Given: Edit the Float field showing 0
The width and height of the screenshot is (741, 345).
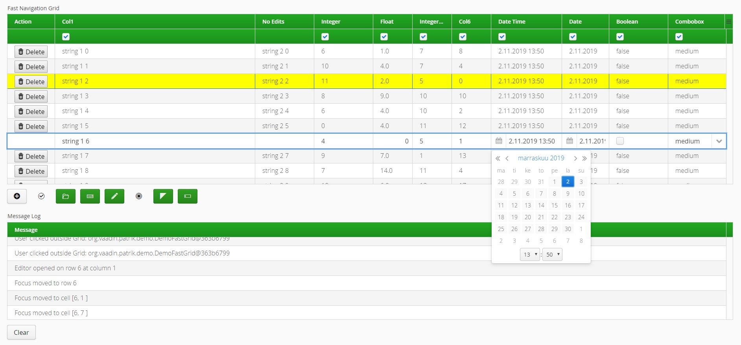Looking at the screenshot, I should (393, 141).
